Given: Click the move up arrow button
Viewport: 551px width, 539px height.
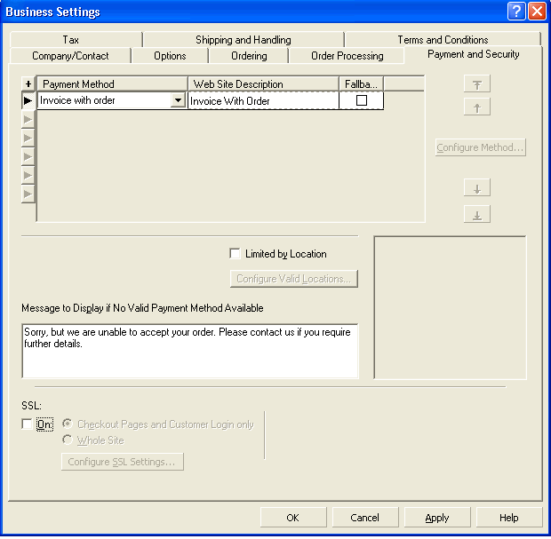Looking at the screenshot, I should tap(477, 107).
